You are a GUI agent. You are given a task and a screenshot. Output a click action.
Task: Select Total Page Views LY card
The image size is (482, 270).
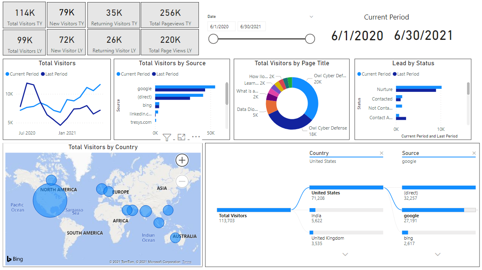click(x=170, y=42)
